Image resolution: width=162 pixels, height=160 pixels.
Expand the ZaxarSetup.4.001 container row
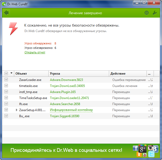17,110
